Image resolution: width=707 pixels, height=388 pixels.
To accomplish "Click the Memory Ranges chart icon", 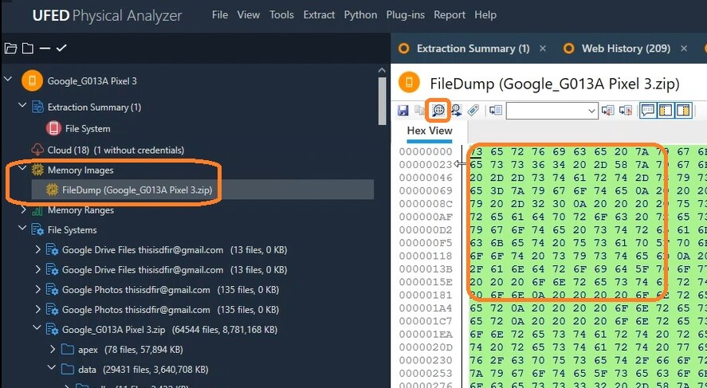I will click(37, 210).
